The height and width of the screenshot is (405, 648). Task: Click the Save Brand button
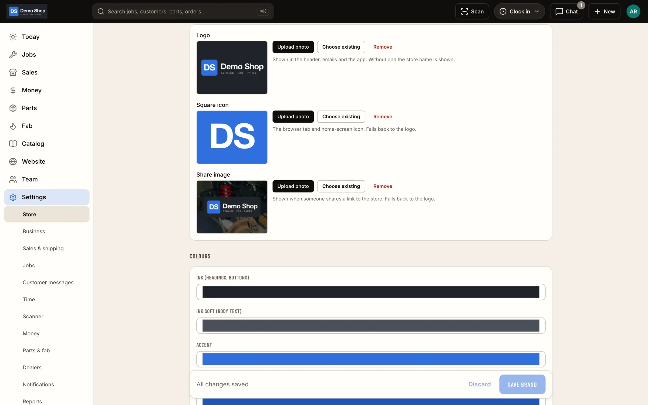pos(522,384)
